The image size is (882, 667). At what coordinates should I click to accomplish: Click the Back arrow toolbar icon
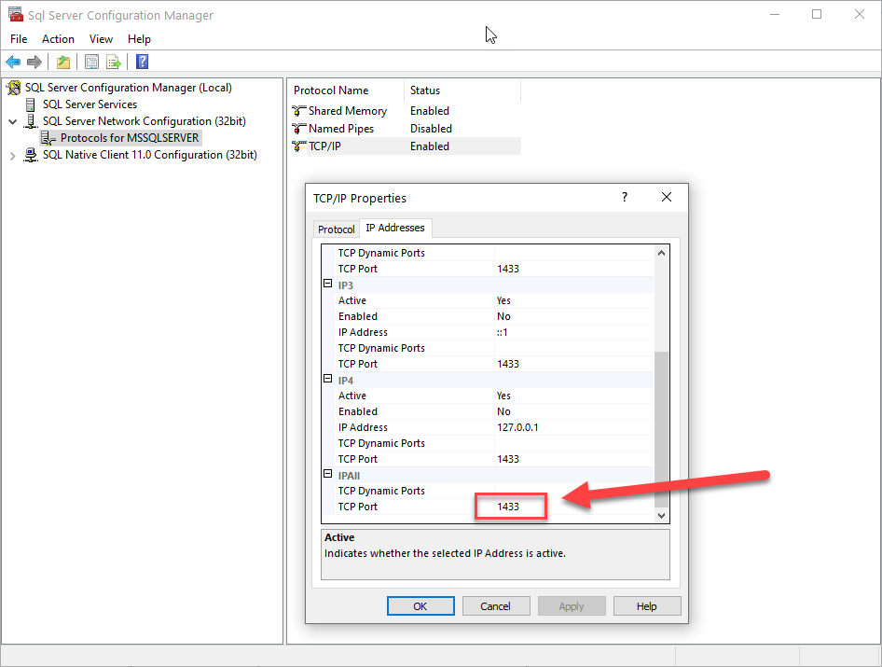[13, 62]
